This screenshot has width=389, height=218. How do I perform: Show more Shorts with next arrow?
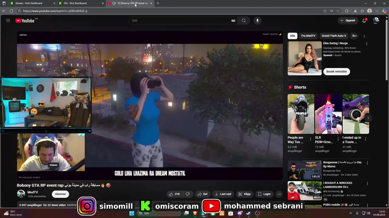click(x=368, y=118)
